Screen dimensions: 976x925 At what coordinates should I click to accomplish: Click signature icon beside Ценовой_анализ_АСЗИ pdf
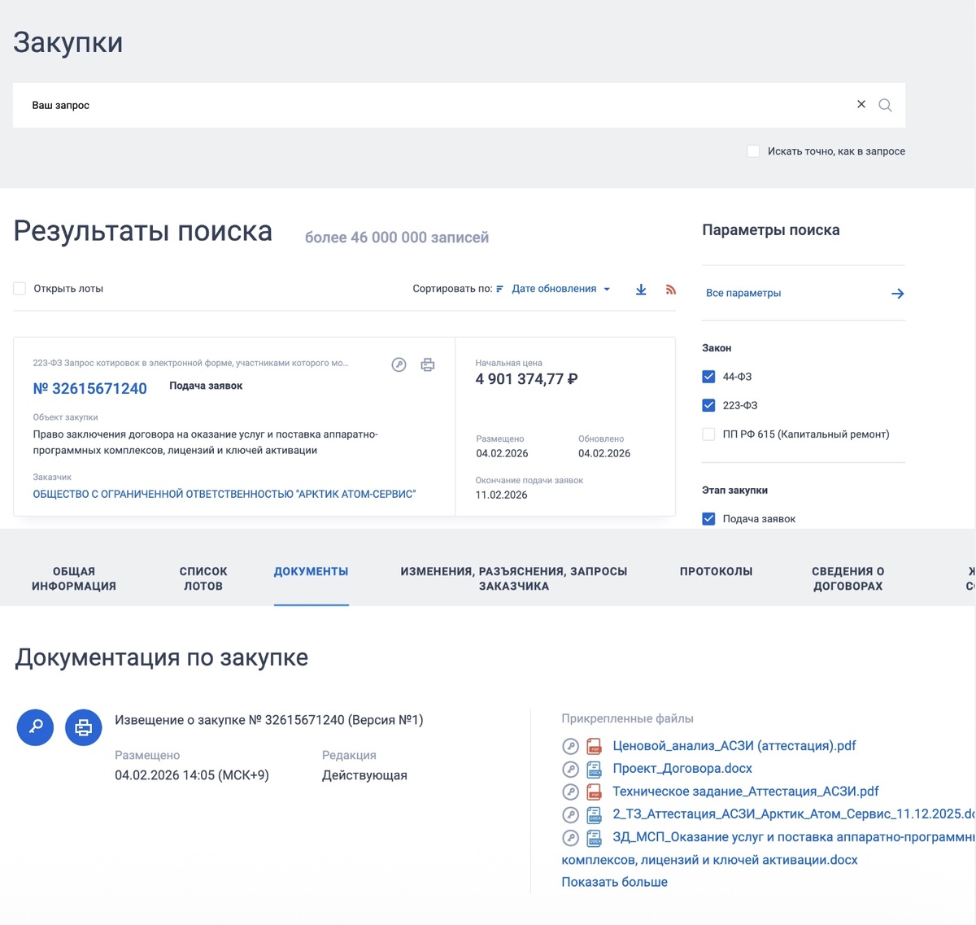point(571,747)
